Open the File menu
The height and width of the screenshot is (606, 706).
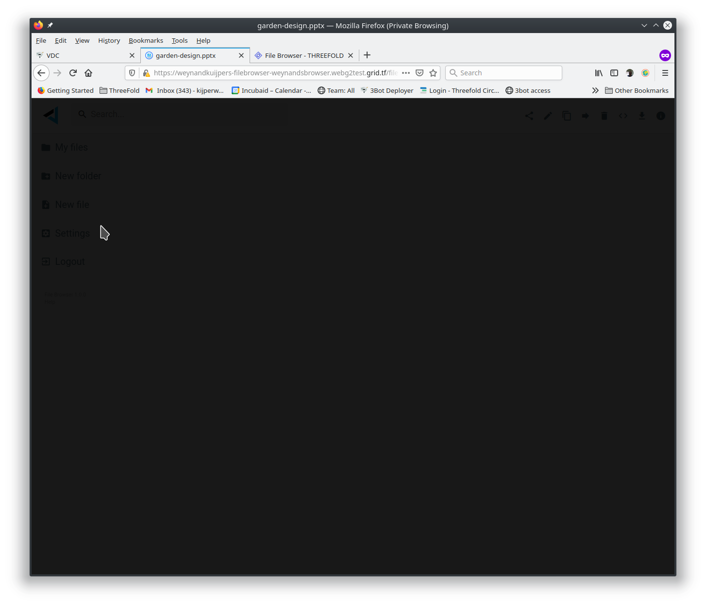click(41, 40)
